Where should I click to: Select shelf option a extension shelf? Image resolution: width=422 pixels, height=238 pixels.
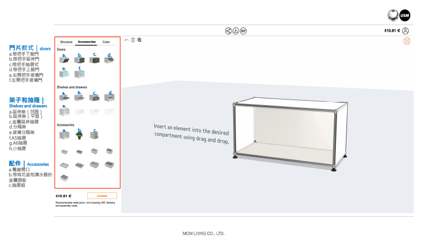65,97
